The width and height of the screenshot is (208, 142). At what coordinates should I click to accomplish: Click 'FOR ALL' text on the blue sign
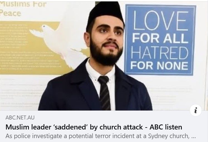coord(160,38)
